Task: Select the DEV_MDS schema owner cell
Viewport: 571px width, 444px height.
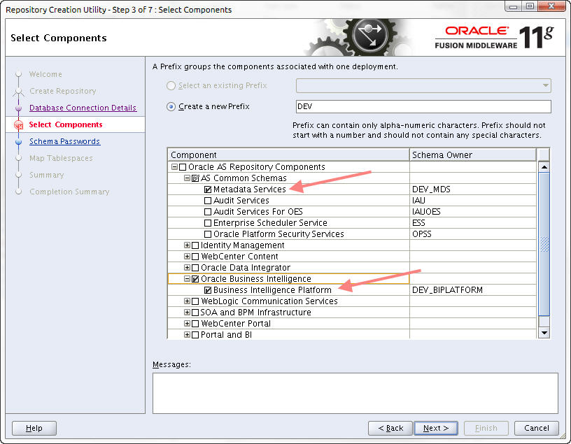Action: pos(473,189)
